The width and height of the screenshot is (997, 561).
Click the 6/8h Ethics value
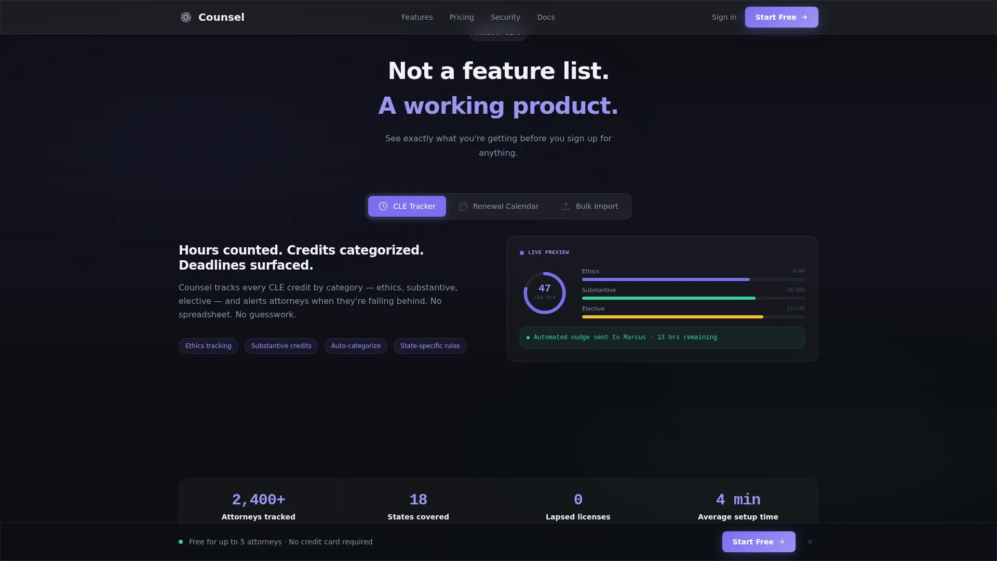pos(799,271)
